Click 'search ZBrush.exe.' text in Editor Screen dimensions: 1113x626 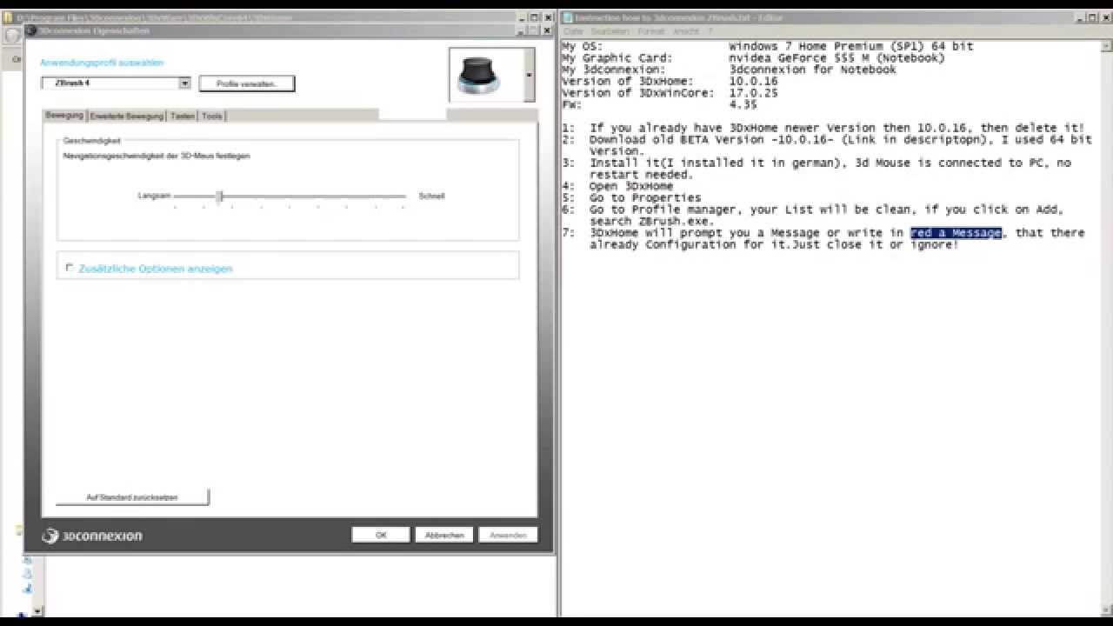coord(652,221)
